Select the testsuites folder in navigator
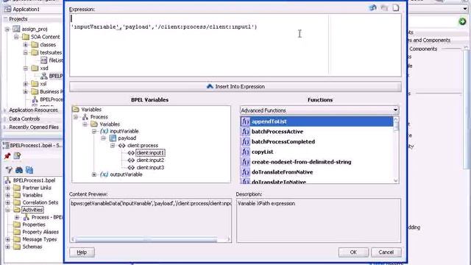Viewport: 471px width, 265px height. pos(51,52)
